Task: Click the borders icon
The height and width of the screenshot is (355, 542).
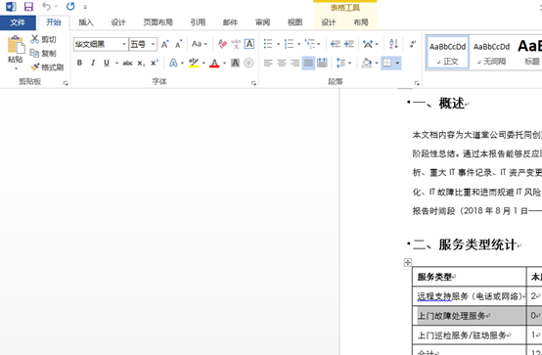Action: 387,63
